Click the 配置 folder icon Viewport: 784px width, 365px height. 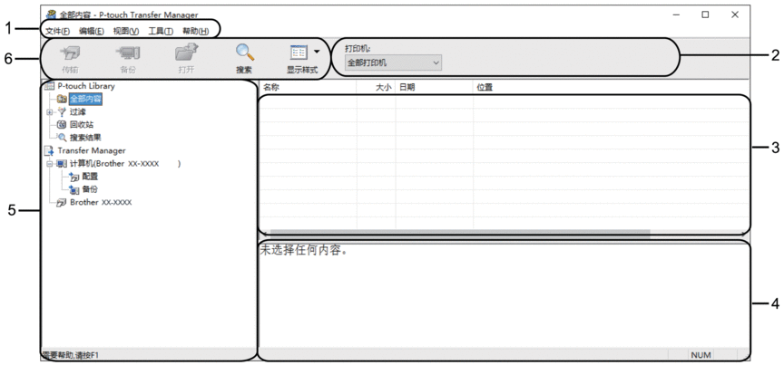74,177
